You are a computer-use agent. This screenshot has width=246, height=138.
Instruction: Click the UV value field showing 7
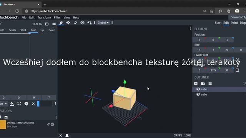pyautogui.click(x=49, y=98)
